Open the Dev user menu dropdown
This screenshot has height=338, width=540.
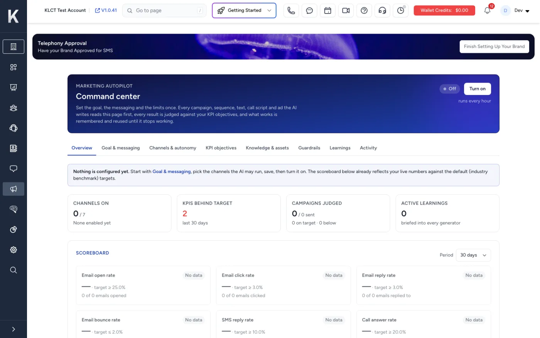click(522, 10)
